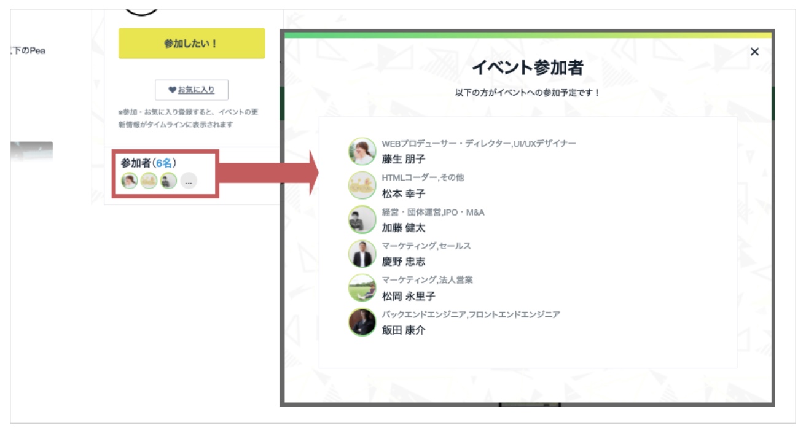Click the 参加者 label above the avatars

coord(136,163)
